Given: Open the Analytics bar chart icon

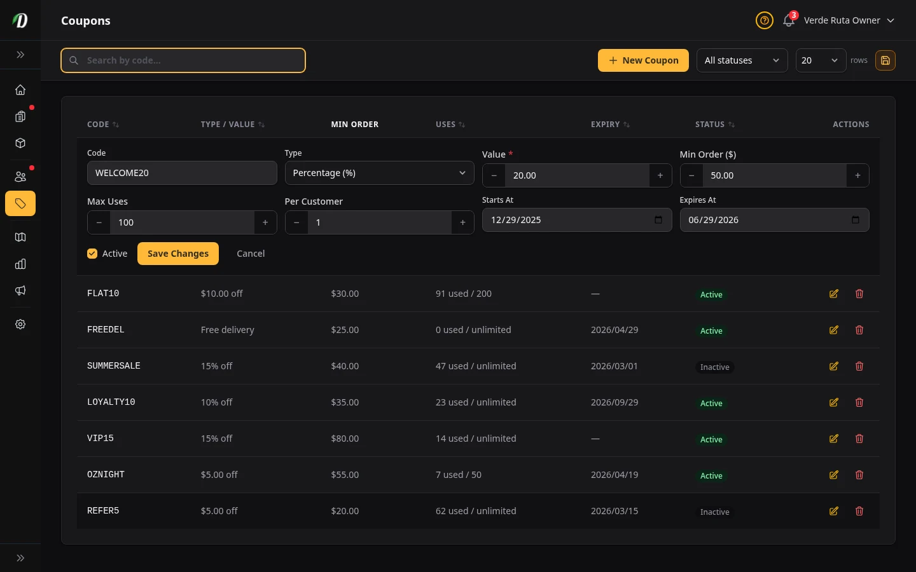Looking at the screenshot, I should 20,264.
